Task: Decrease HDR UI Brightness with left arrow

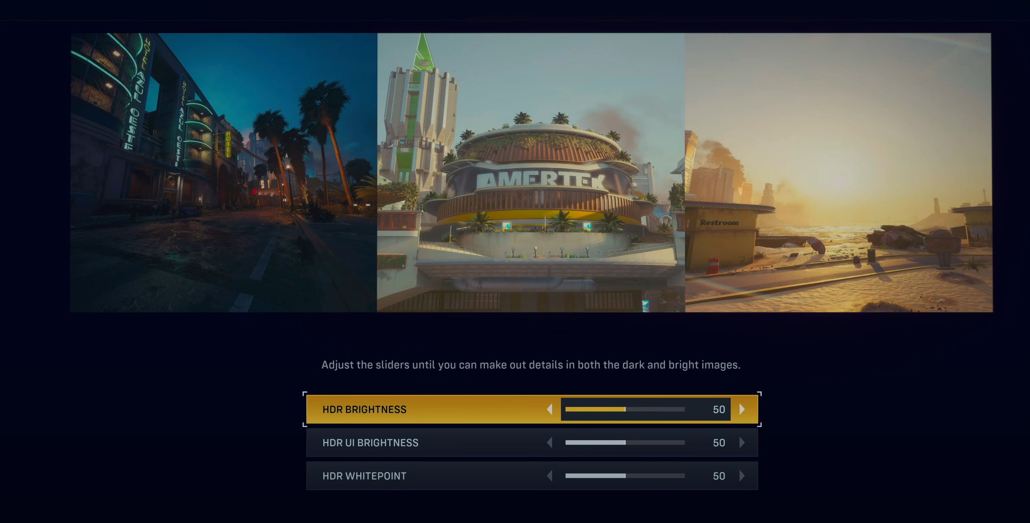Action: [x=550, y=443]
